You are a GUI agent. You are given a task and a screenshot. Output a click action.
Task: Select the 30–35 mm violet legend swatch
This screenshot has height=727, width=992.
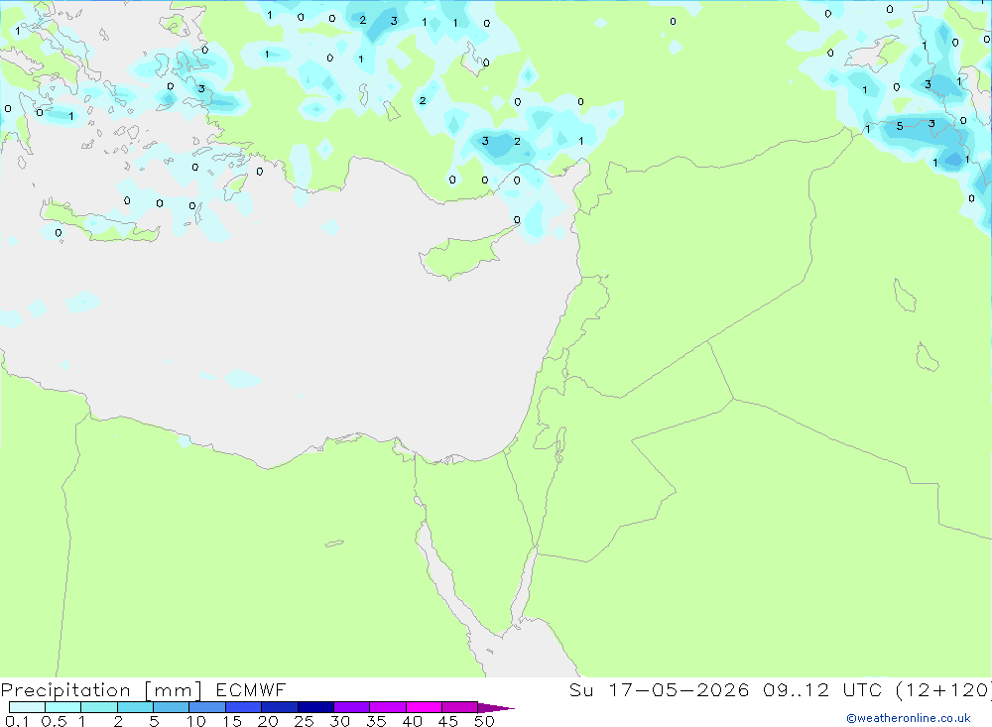point(351,707)
